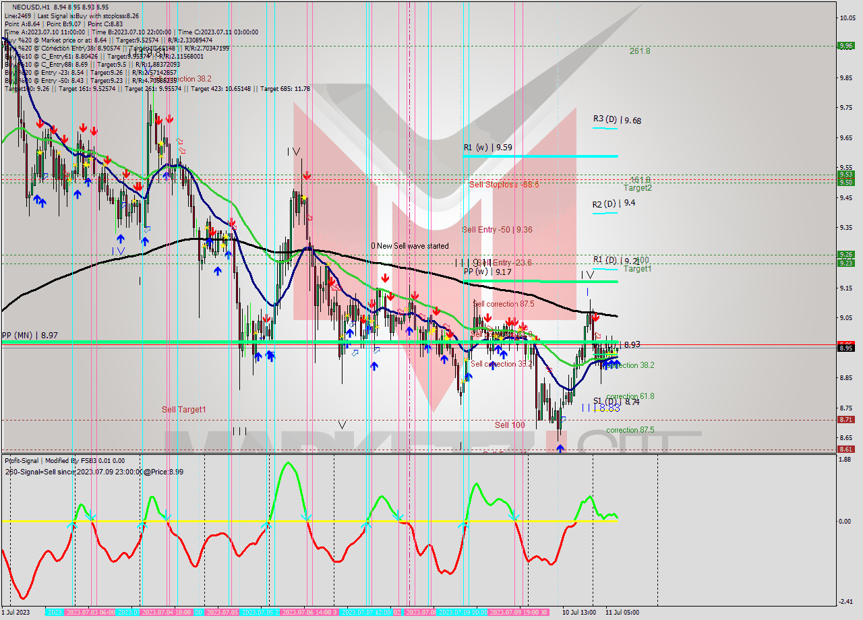Click the '10 Jul 13:00' time label
This screenshot has height=620, width=863.
coord(578,613)
